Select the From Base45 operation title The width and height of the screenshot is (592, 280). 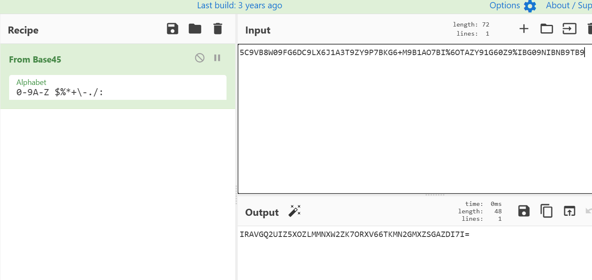pos(35,60)
